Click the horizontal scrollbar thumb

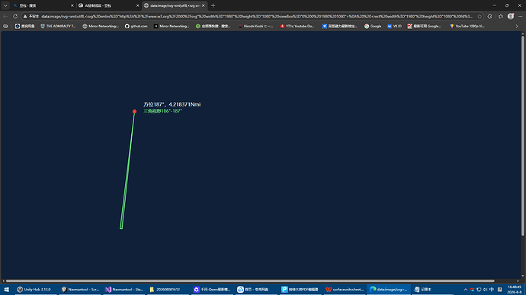point(250,281)
